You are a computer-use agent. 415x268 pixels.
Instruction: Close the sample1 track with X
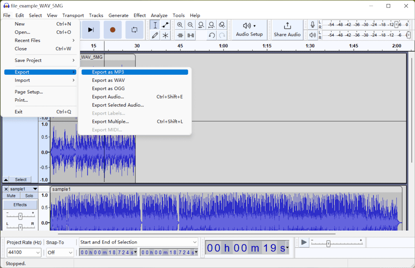(6, 189)
